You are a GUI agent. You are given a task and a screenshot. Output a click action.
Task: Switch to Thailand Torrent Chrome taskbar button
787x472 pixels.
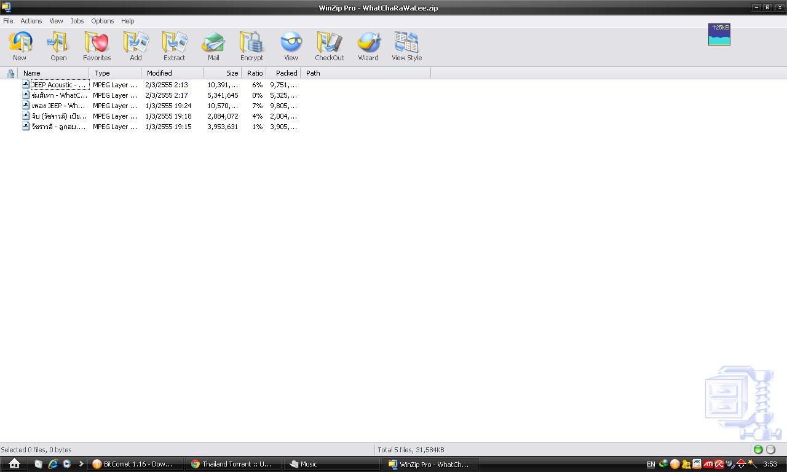point(235,464)
